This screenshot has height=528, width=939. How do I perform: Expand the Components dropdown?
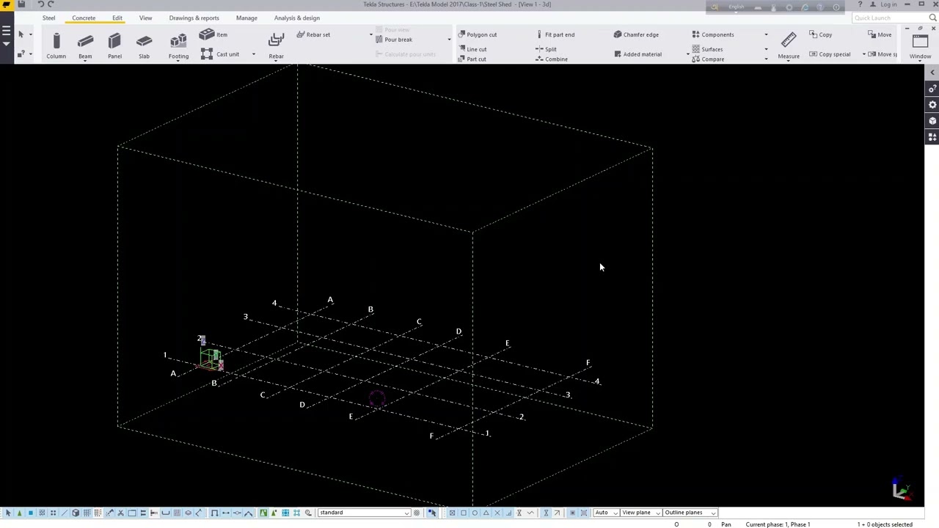(x=766, y=34)
